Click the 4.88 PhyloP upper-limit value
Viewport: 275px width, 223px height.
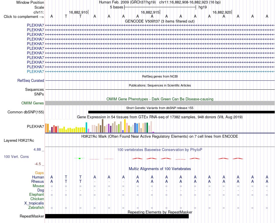(x=37, y=150)
